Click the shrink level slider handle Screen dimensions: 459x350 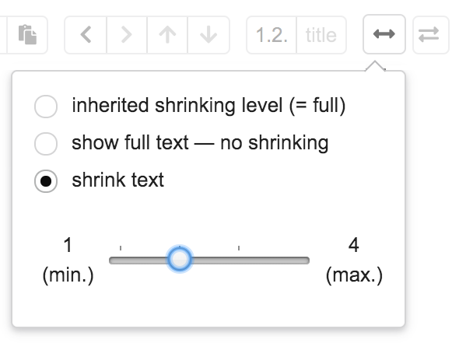click(x=180, y=259)
